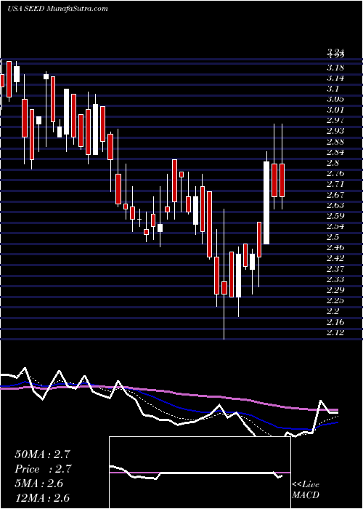Click the 2.46 price axis label

tap(335, 248)
